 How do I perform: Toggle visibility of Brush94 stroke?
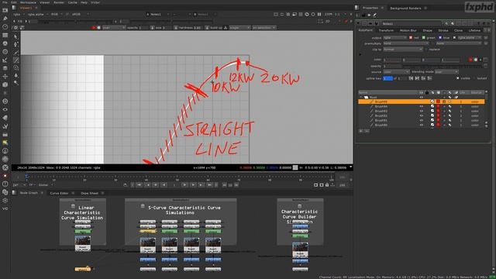coord(422,107)
